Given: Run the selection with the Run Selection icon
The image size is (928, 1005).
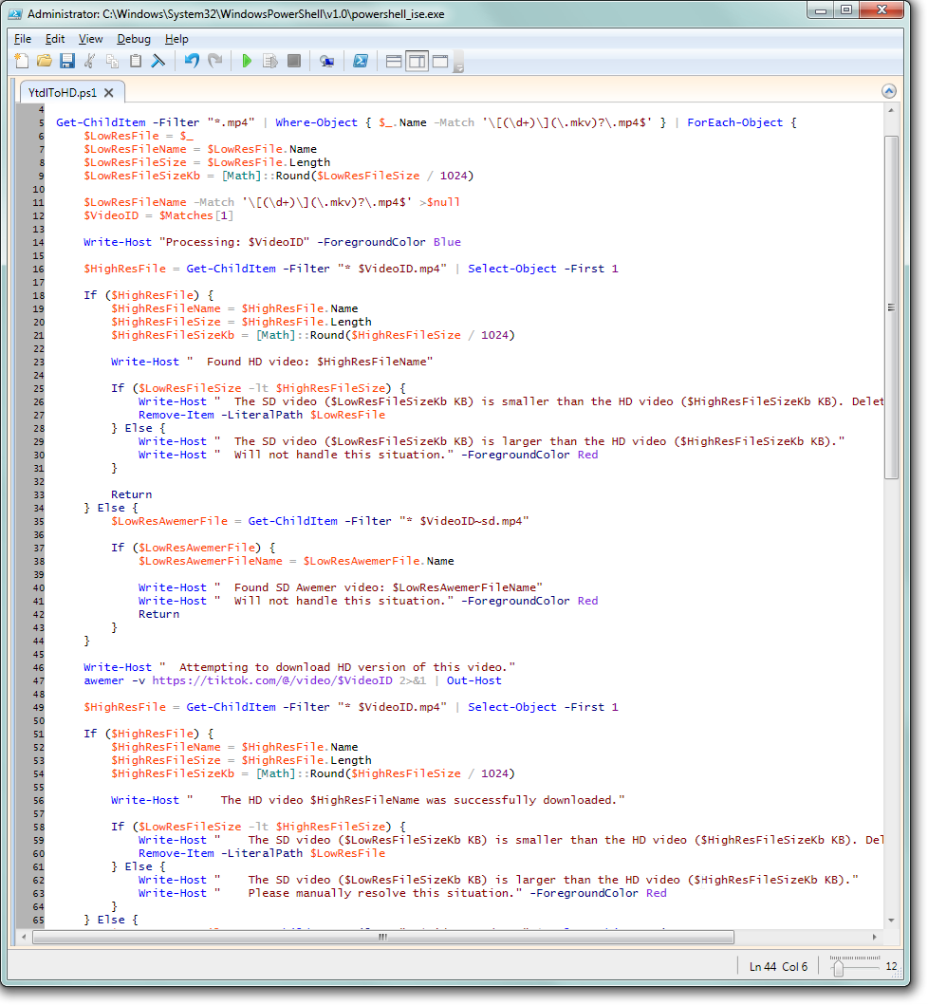Looking at the screenshot, I should pyautogui.click(x=270, y=62).
